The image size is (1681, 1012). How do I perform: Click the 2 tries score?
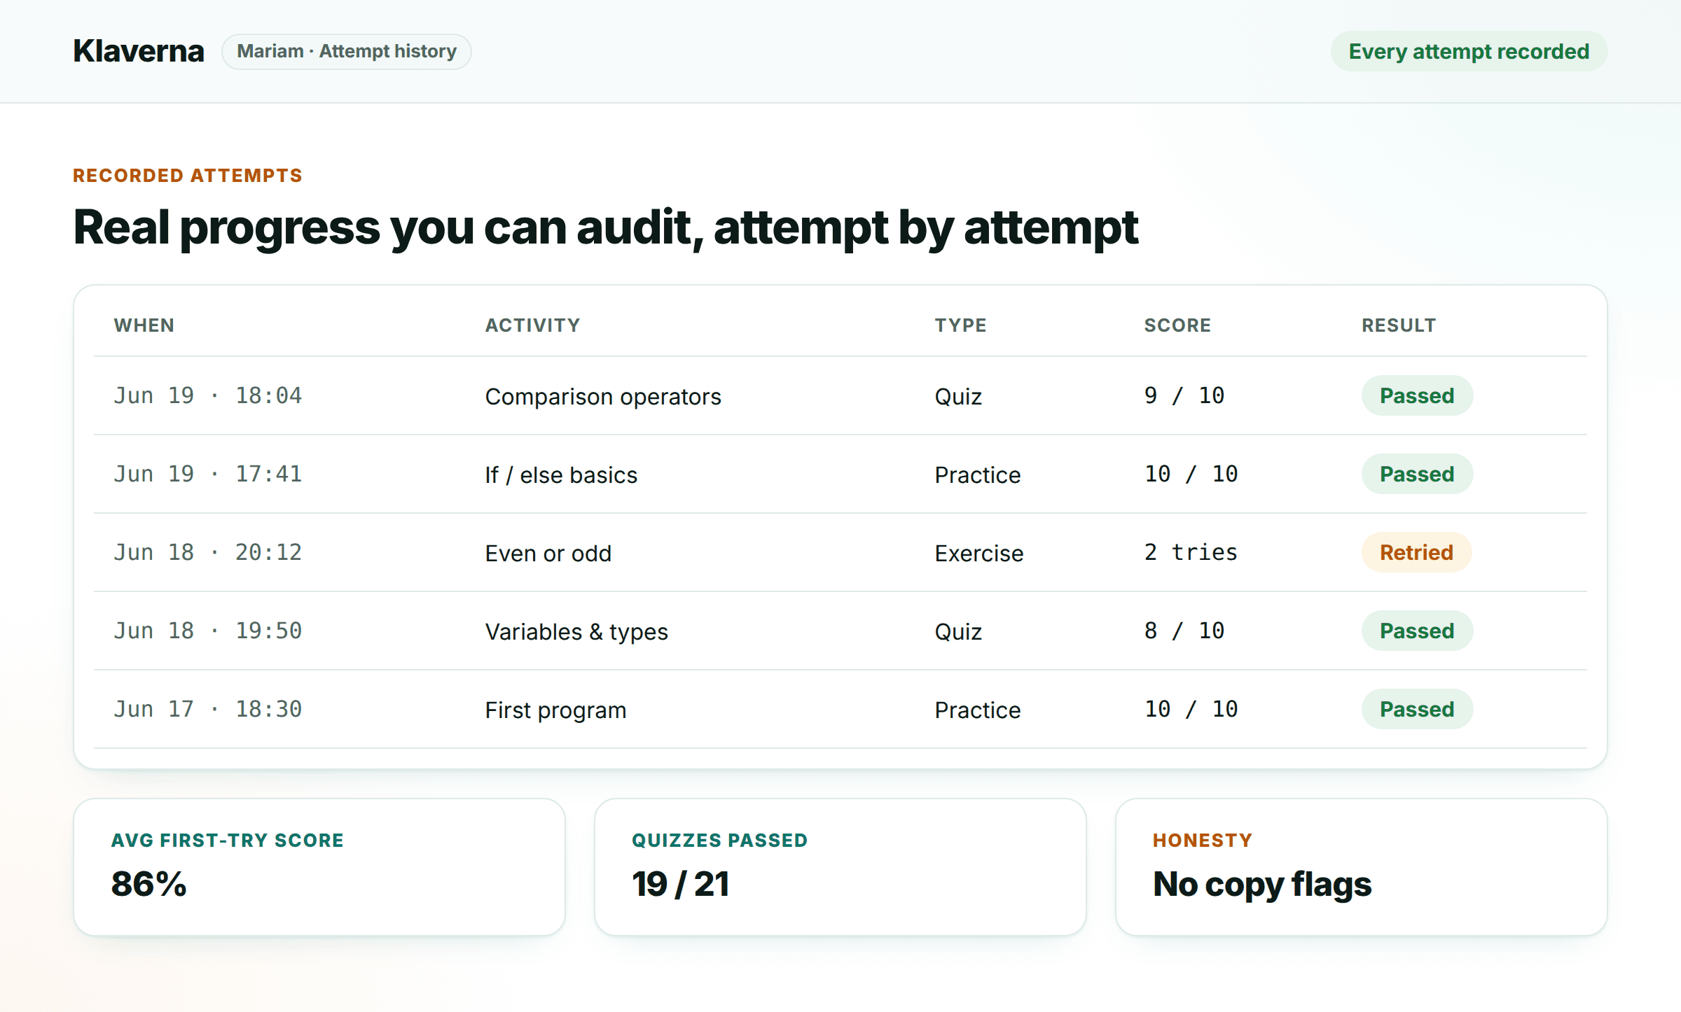pyautogui.click(x=1191, y=552)
